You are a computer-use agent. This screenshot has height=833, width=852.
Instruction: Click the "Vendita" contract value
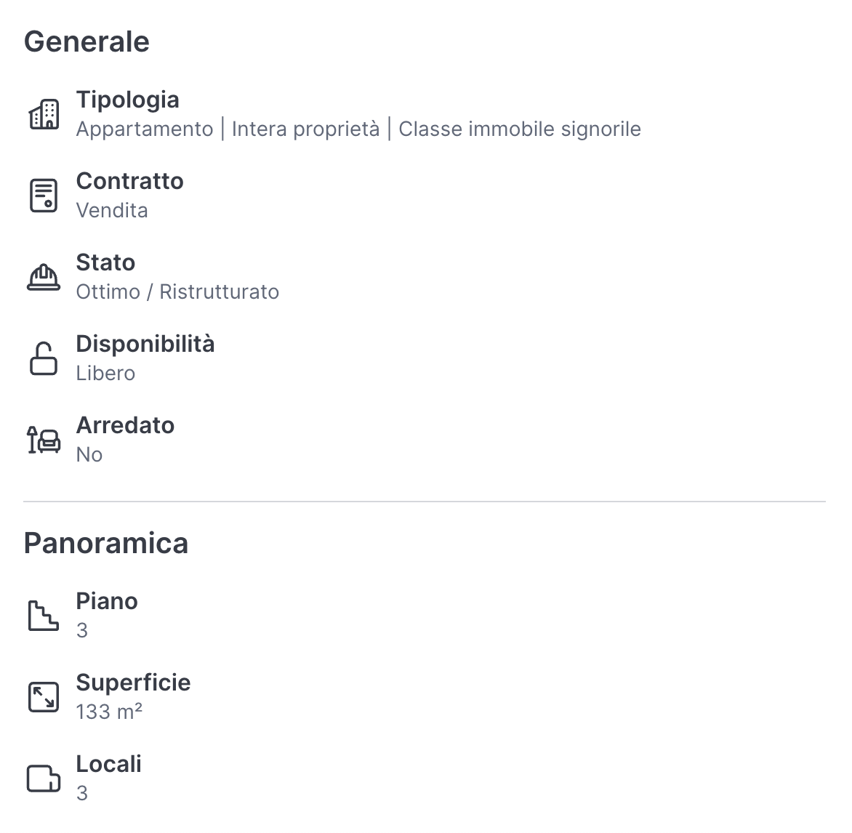[112, 211]
